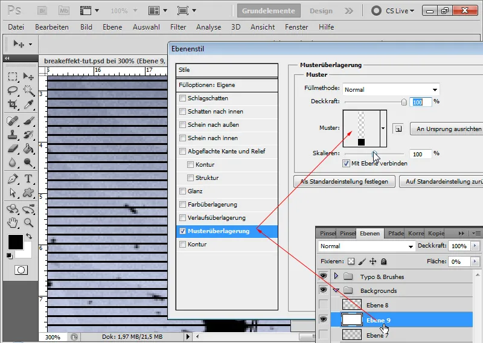
Task: Open the Filter menu
Action: click(x=178, y=27)
